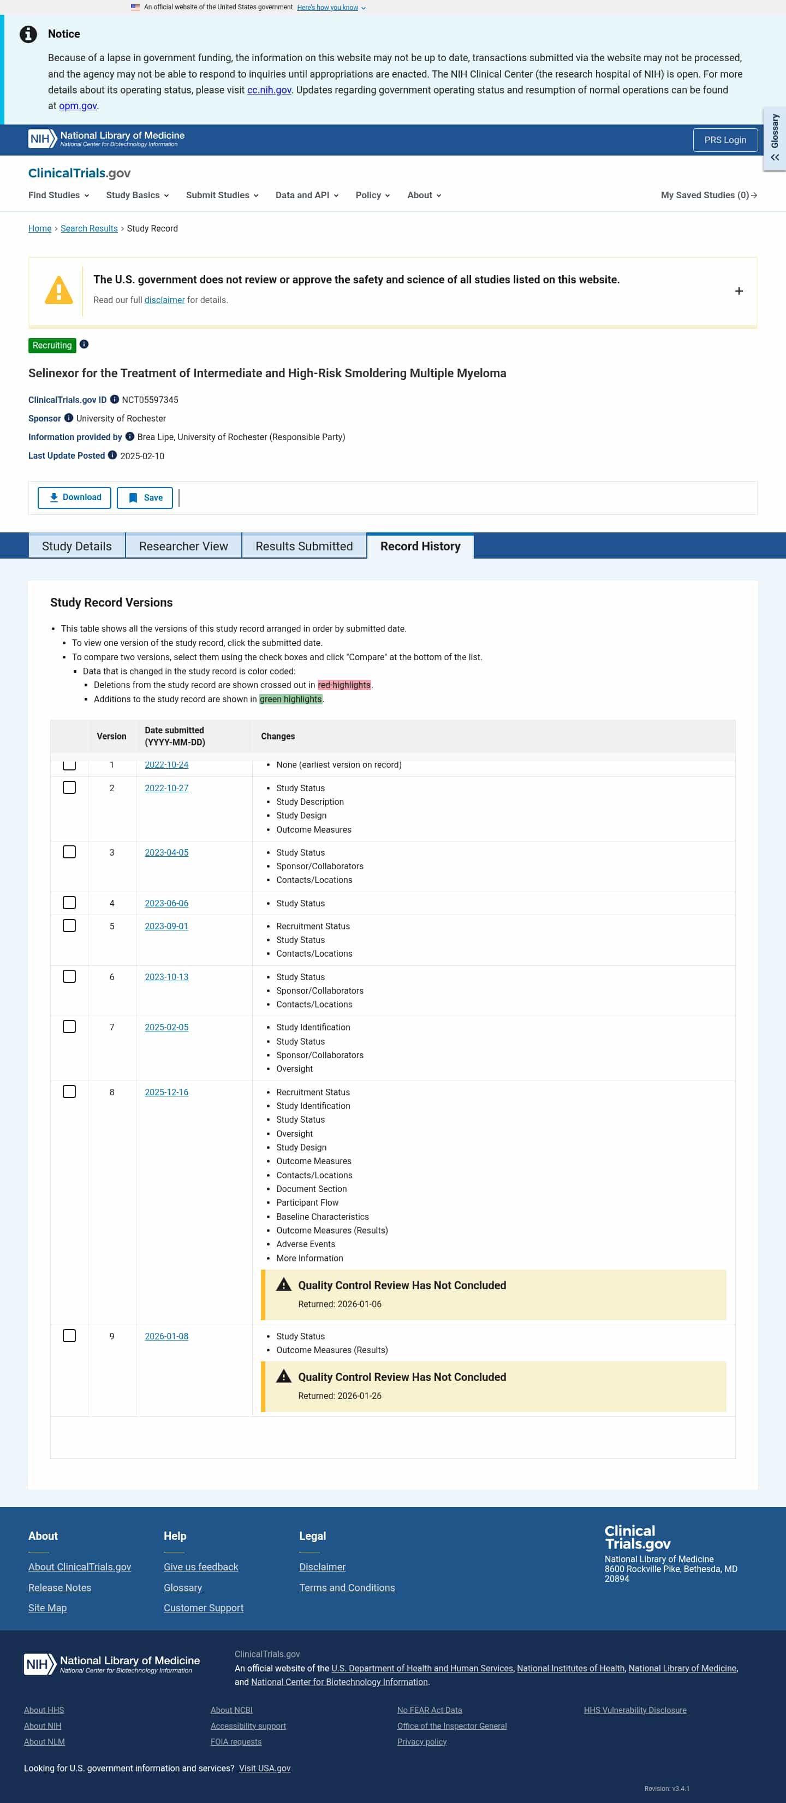Click the Sponsor info icon

click(69, 418)
